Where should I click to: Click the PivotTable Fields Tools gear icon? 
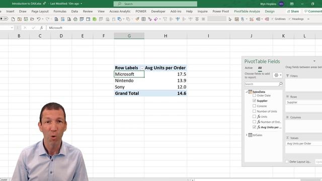tap(276, 75)
